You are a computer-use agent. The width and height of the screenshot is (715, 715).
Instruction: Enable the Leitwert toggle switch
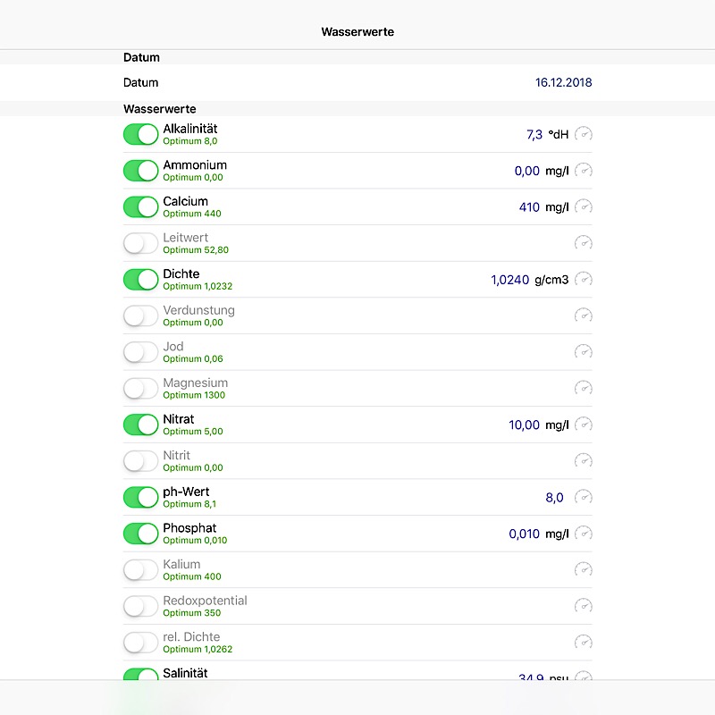click(140, 243)
